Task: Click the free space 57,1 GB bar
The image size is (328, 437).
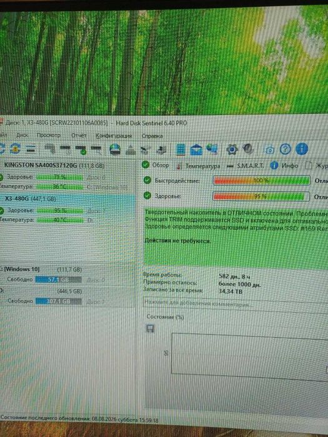Action: tap(59, 280)
